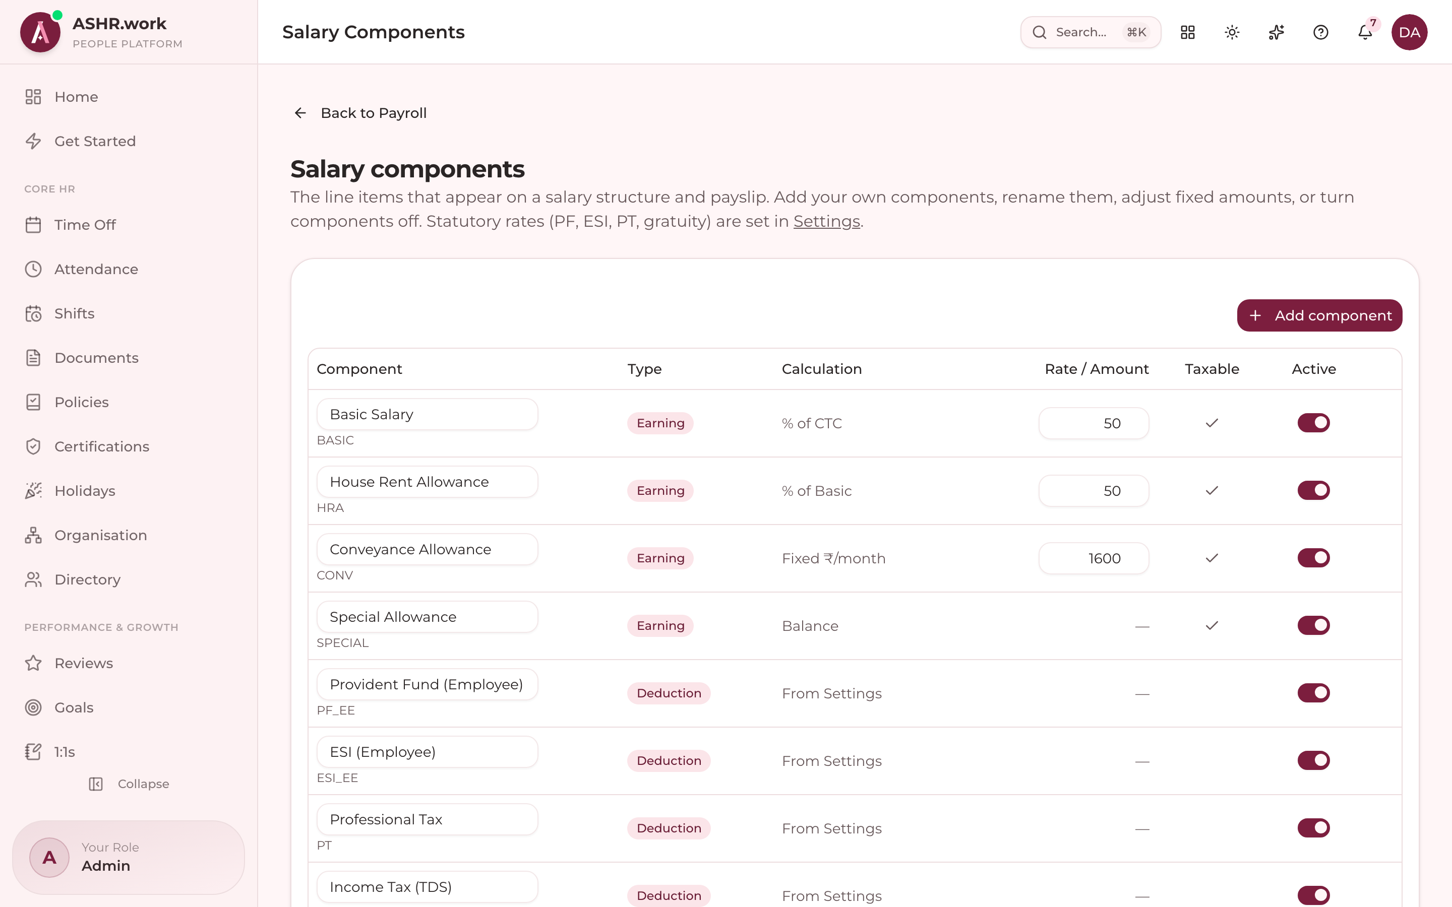Click the Shifts icon in the sidebar
Viewport: 1452px width, 907px height.
pyautogui.click(x=33, y=314)
